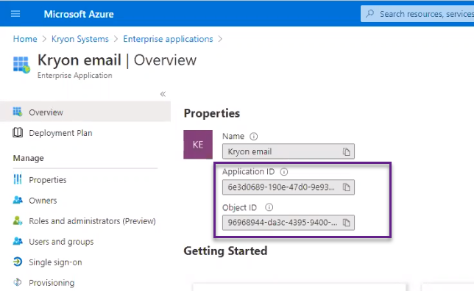Click the Kryon email name field
The image size is (474, 291).
tap(288, 151)
